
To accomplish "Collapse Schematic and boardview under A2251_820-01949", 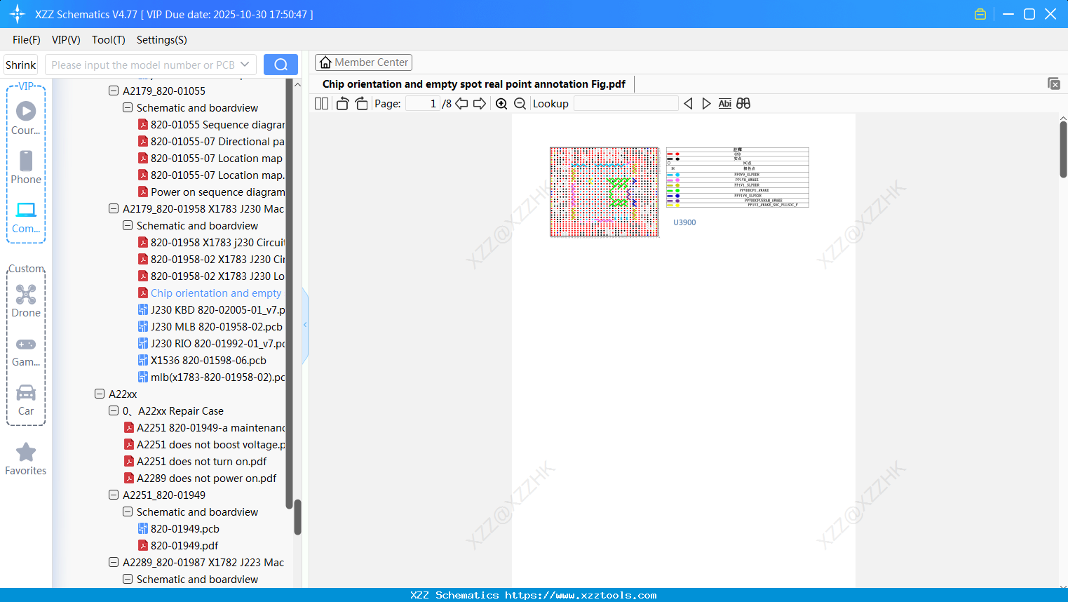I will [x=128, y=511].
